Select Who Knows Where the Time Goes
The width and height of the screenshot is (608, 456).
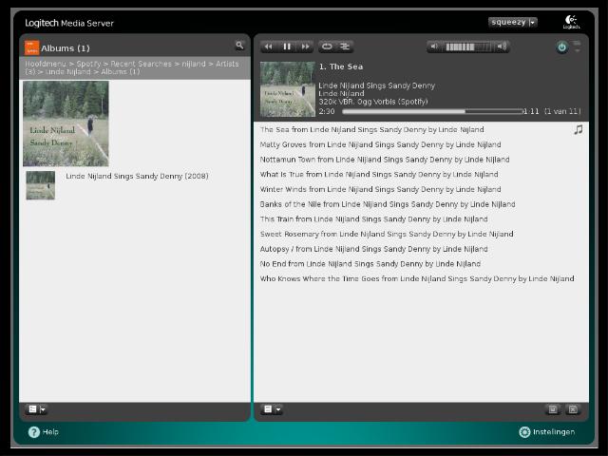coord(417,278)
